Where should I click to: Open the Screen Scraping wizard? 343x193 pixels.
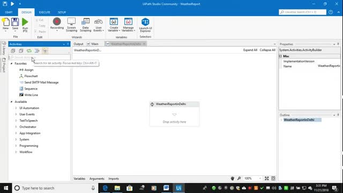pyautogui.click(x=71, y=25)
